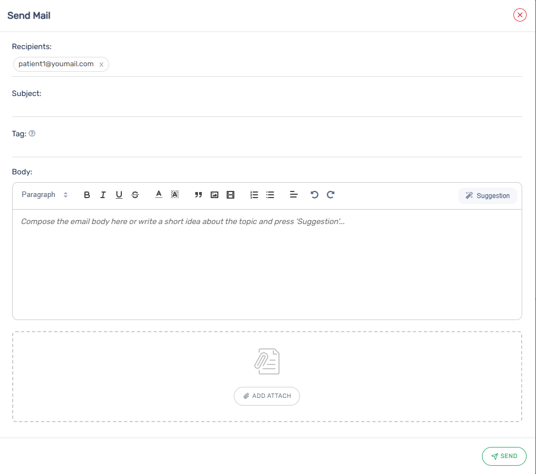Underline the selected text
The image size is (536, 474).
point(119,195)
